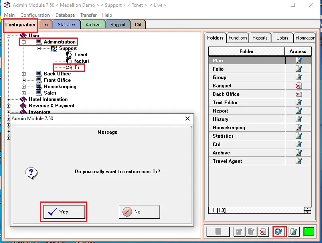Open the Functions tab in right panel
The image size is (322, 243).
(x=238, y=38)
